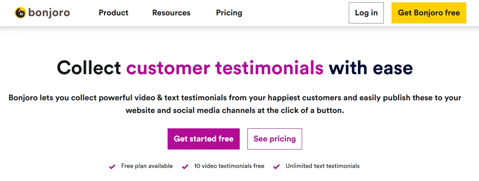
Task: Click 'with ease' in the headline
Action: tap(370, 68)
